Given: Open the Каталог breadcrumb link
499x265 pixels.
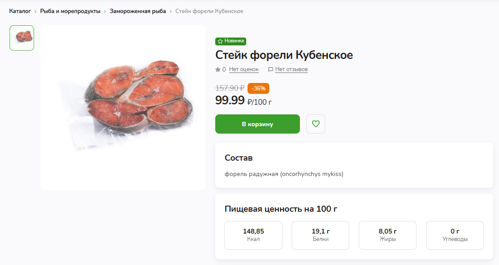Looking at the screenshot, I should click(x=20, y=11).
